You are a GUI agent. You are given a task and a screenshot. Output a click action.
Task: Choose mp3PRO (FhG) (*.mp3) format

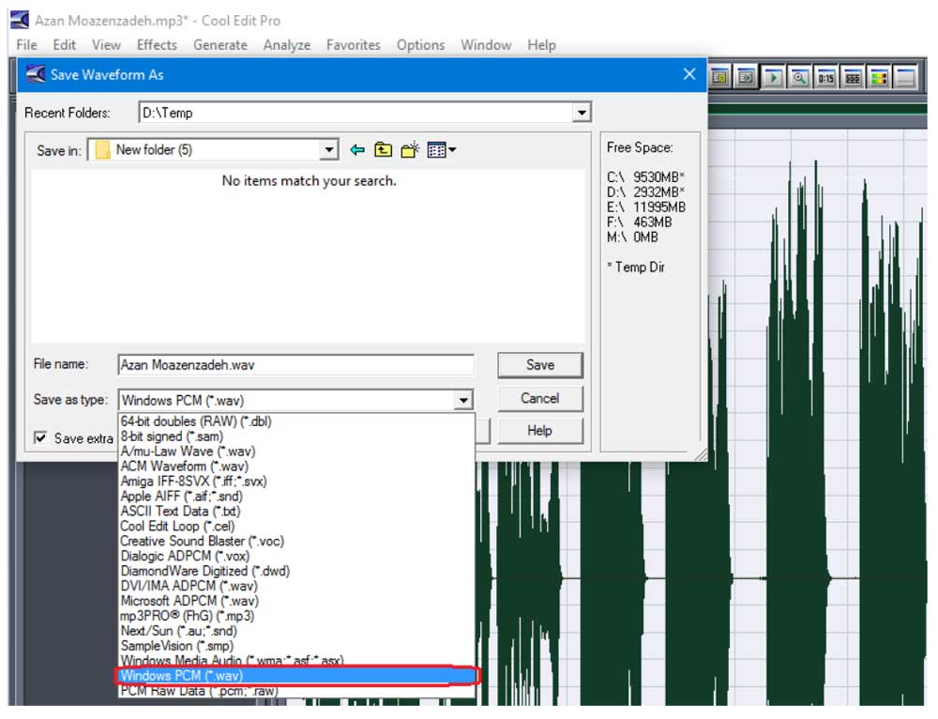tap(188, 616)
